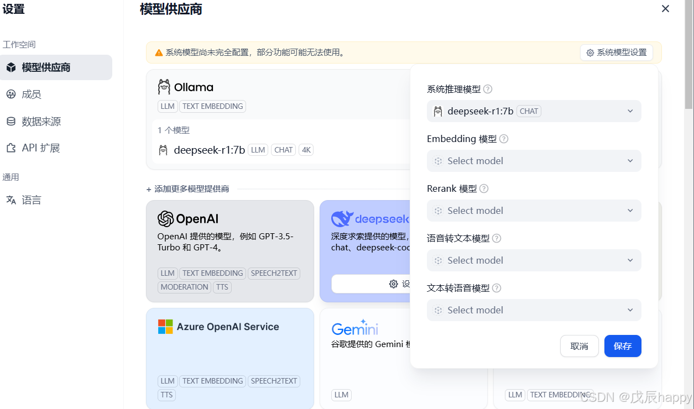694x409 pixels.
Task: Click help icon beside 语音转文本模型
Action: [497, 238]
